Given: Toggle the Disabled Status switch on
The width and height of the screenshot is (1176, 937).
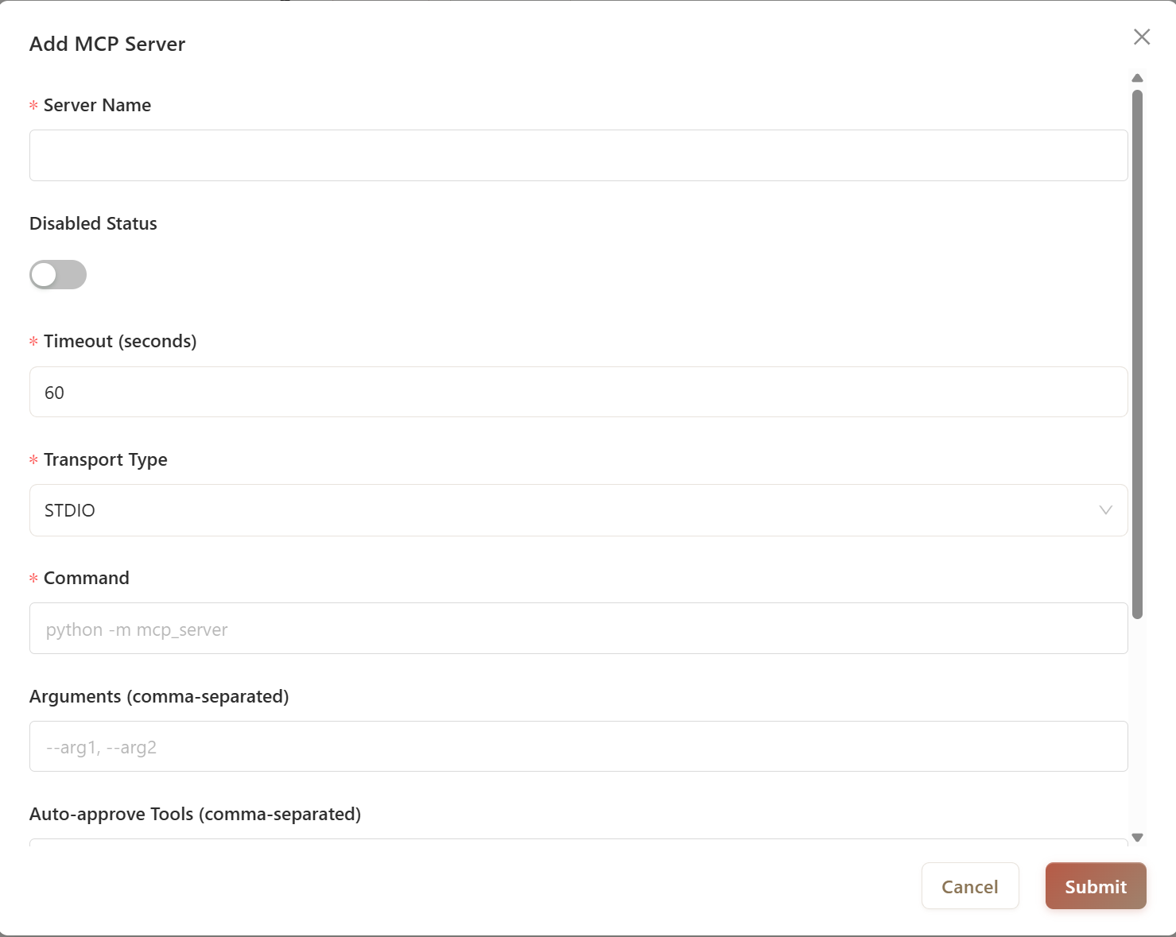Looking at the screenshot, I should [57, 274].
